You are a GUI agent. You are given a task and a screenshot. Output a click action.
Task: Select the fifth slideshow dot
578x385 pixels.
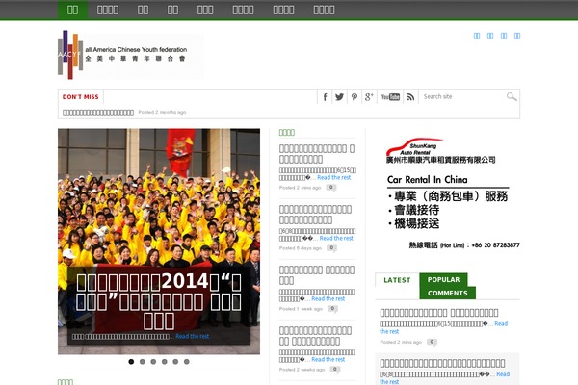click(175, 362)
